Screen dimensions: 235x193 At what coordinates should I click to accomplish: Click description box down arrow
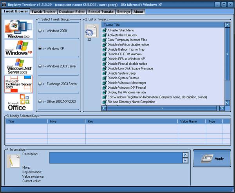[x=185, y=160]
